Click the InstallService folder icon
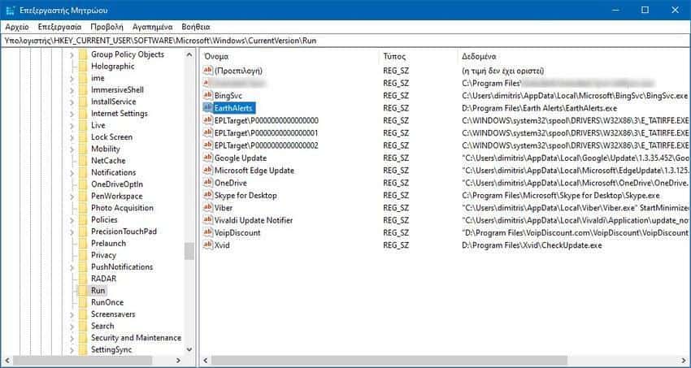691x368 pixels. [x=82, y=102]
